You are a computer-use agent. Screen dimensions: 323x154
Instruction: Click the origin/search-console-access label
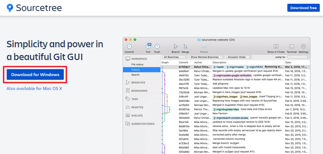(x=231, y=118)
